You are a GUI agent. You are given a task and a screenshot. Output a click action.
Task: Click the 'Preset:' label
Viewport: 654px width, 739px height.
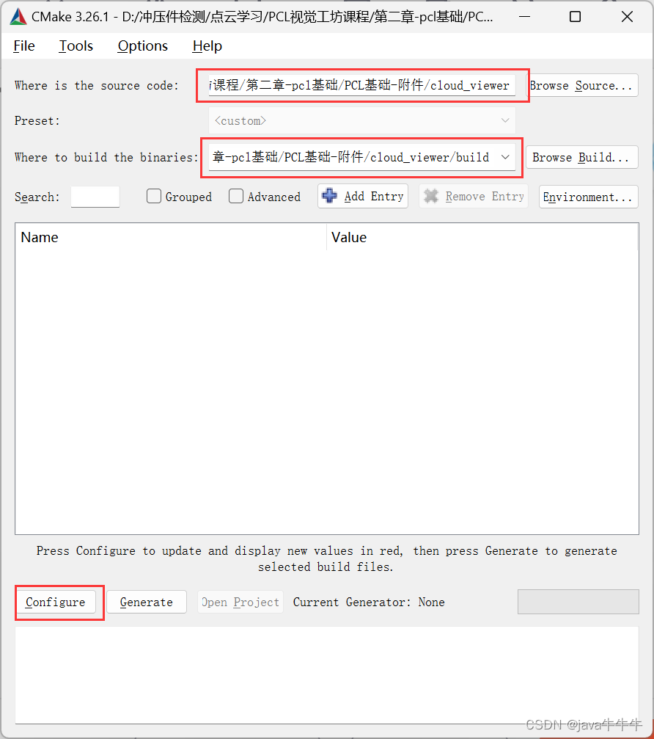(37, 120)
